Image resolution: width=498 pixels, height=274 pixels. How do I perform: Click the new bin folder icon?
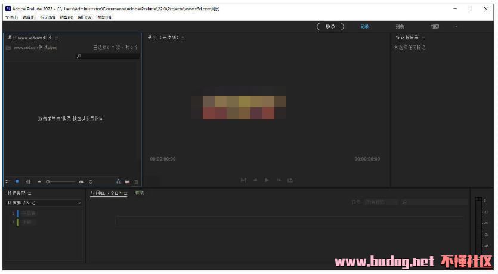tap(127, 181)
